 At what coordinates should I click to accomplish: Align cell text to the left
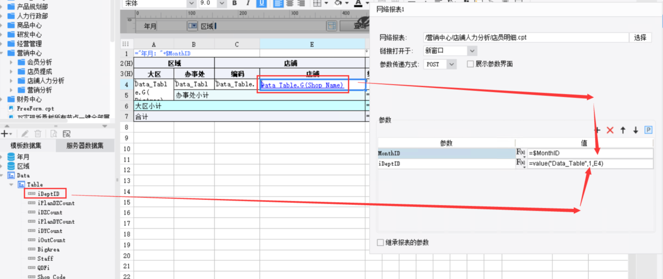point(278,3)
